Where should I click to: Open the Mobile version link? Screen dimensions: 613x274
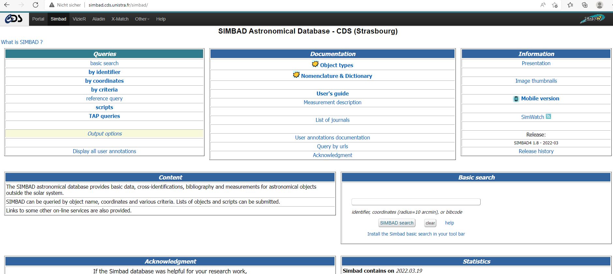540,98
